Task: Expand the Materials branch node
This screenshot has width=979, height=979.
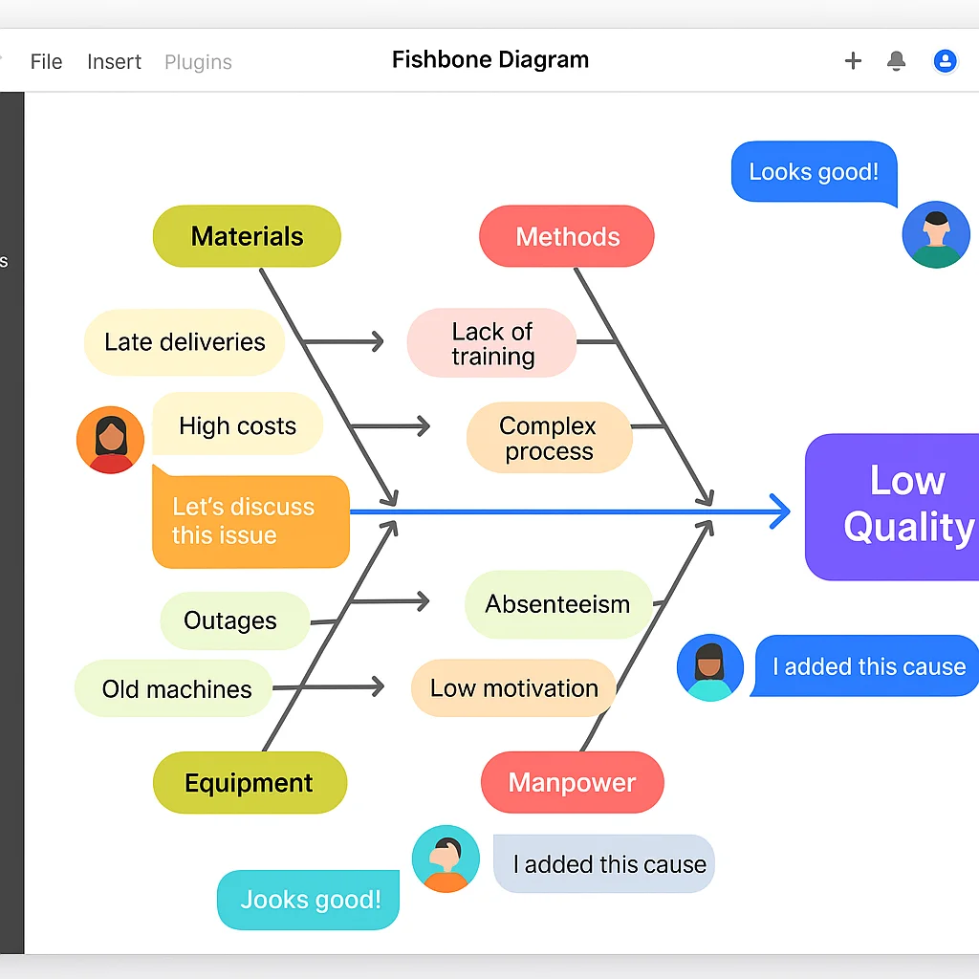Action: click(x=247, y=236)
